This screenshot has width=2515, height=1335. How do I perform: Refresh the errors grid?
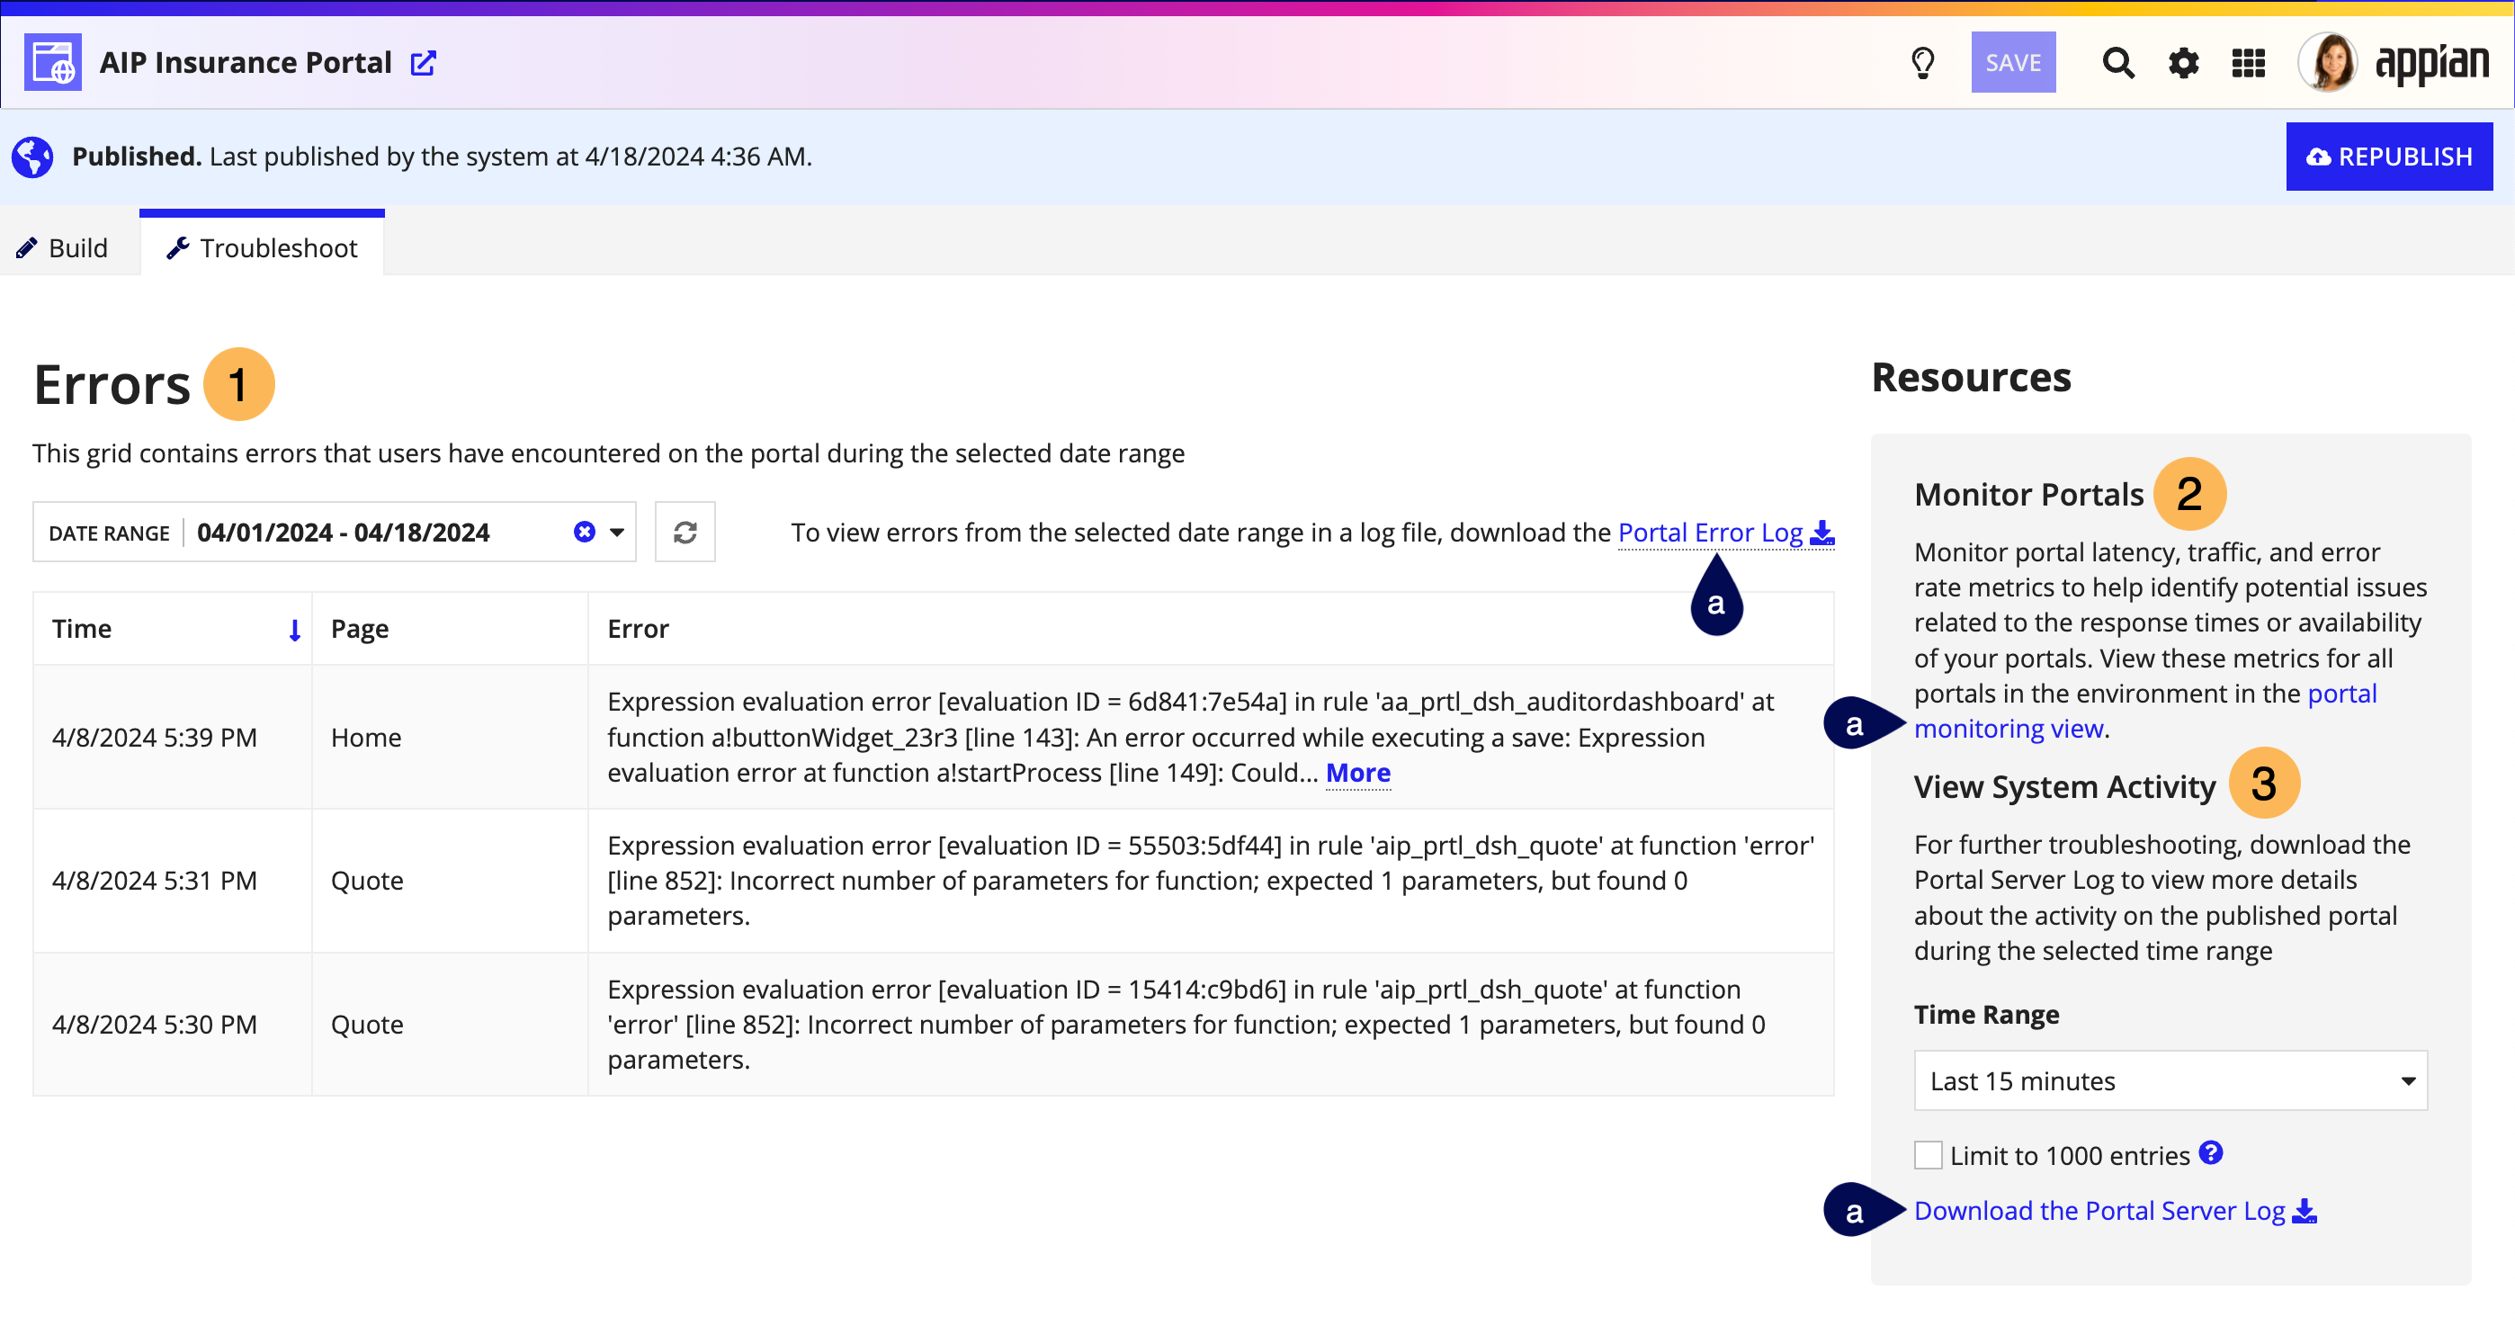point(685,533)
